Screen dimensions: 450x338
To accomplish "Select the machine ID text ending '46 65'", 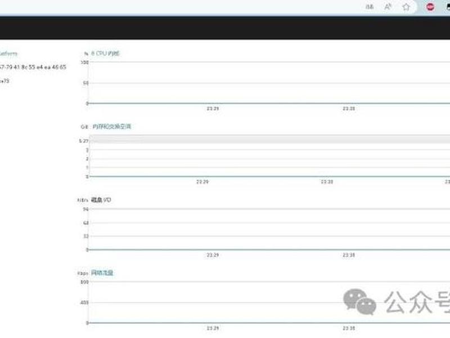I will 33,67.
